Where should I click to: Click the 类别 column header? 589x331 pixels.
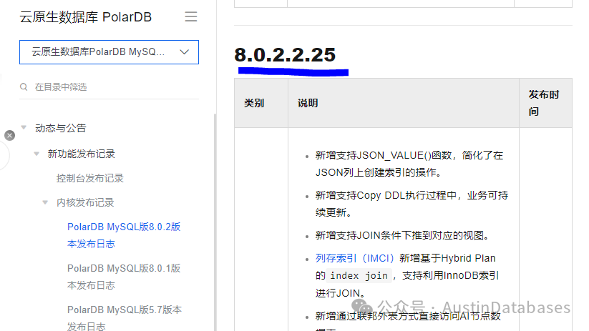[x=254, y=103]
